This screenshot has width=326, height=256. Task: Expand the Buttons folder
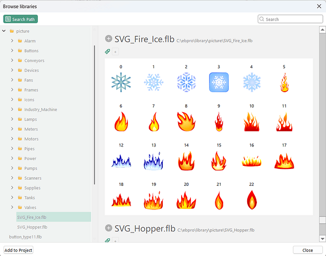12,51
